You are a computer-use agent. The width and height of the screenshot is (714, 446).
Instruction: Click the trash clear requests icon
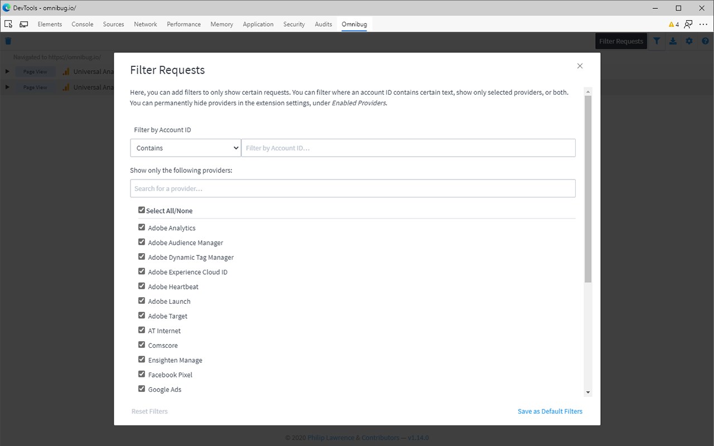[x=8, y=41]
